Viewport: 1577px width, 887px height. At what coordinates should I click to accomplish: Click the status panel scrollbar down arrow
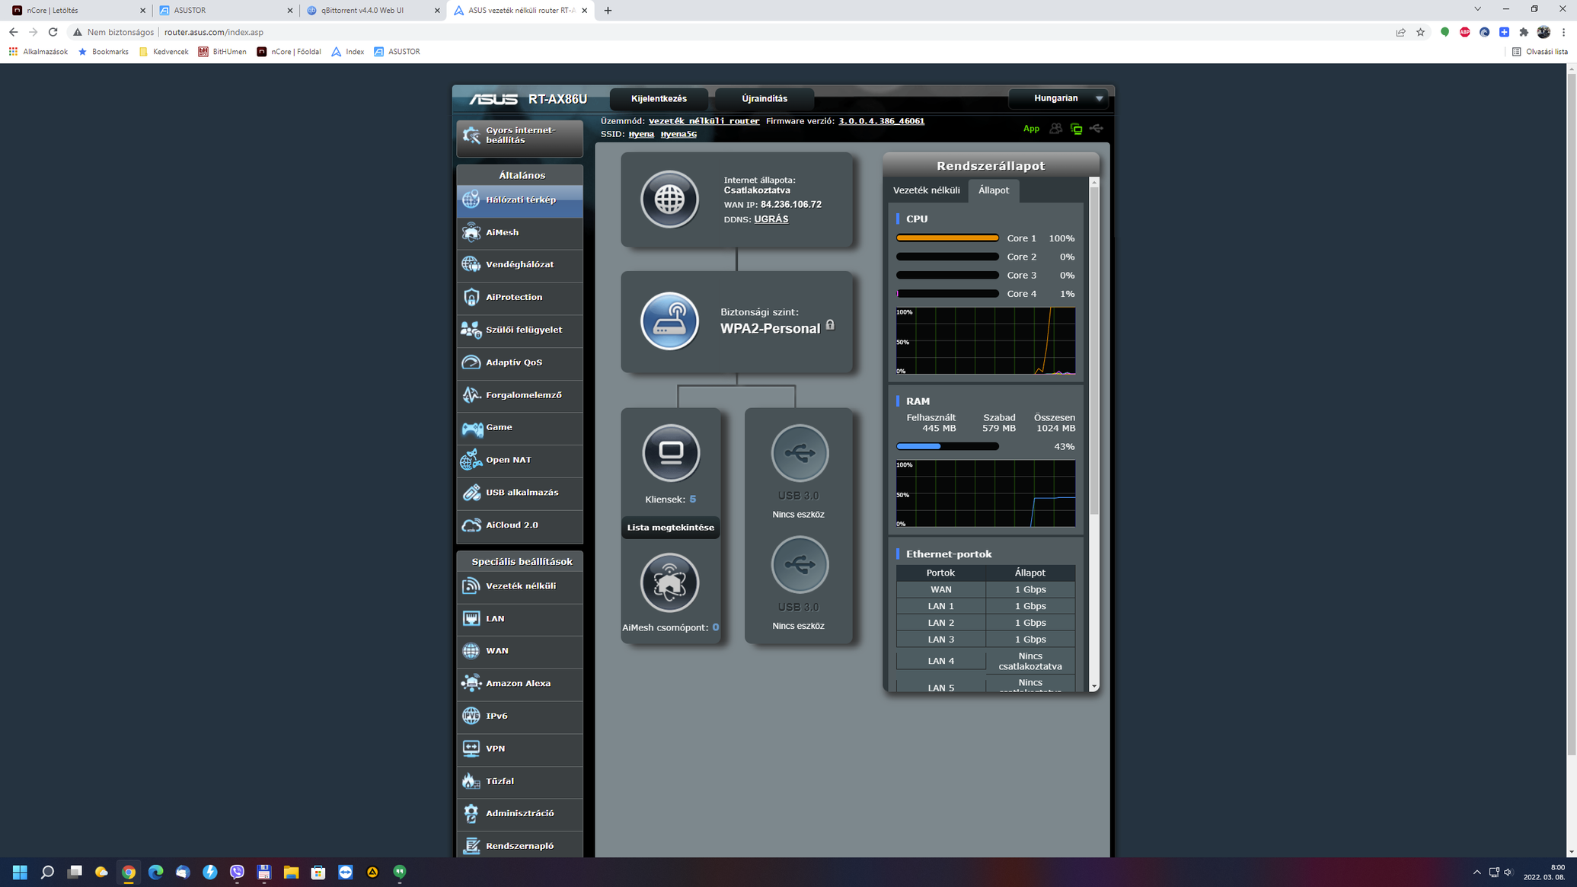point(1094,687)
